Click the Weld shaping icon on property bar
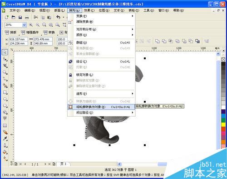Screen dimensions: 227x179 coord(158,41)
